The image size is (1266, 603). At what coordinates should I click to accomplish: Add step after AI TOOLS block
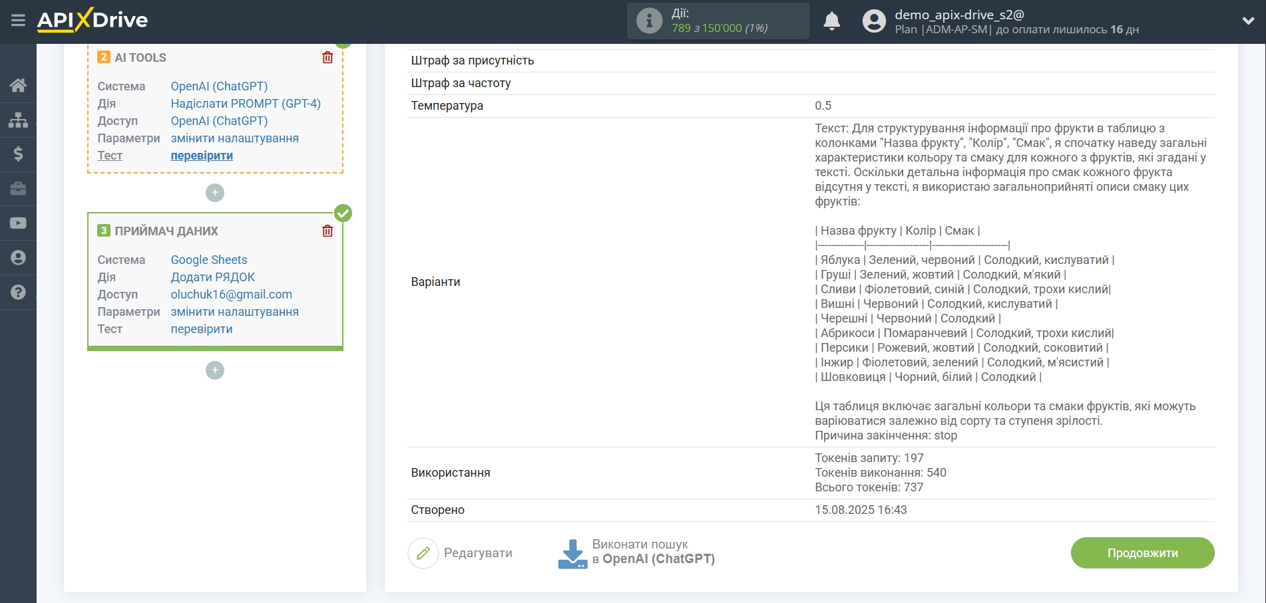(x=215, y=193)
